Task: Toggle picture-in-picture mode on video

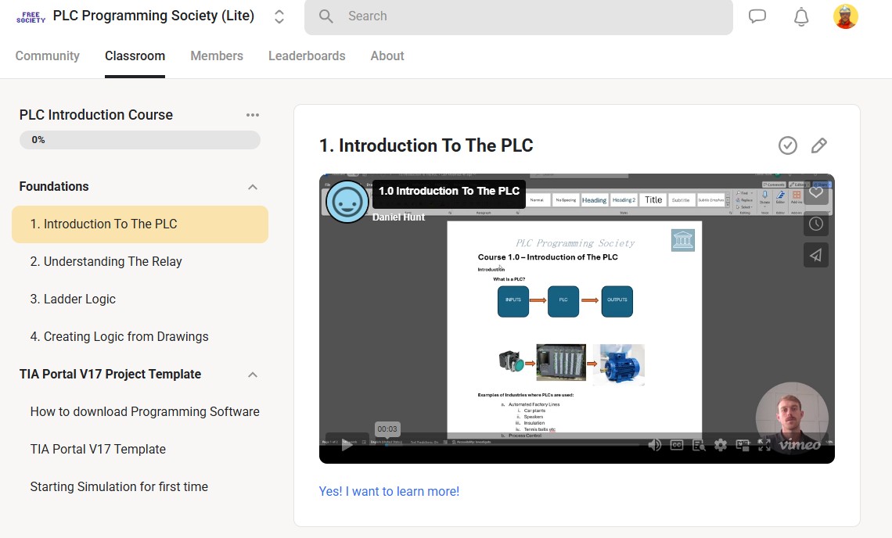Action: click(x=743, y=445)
